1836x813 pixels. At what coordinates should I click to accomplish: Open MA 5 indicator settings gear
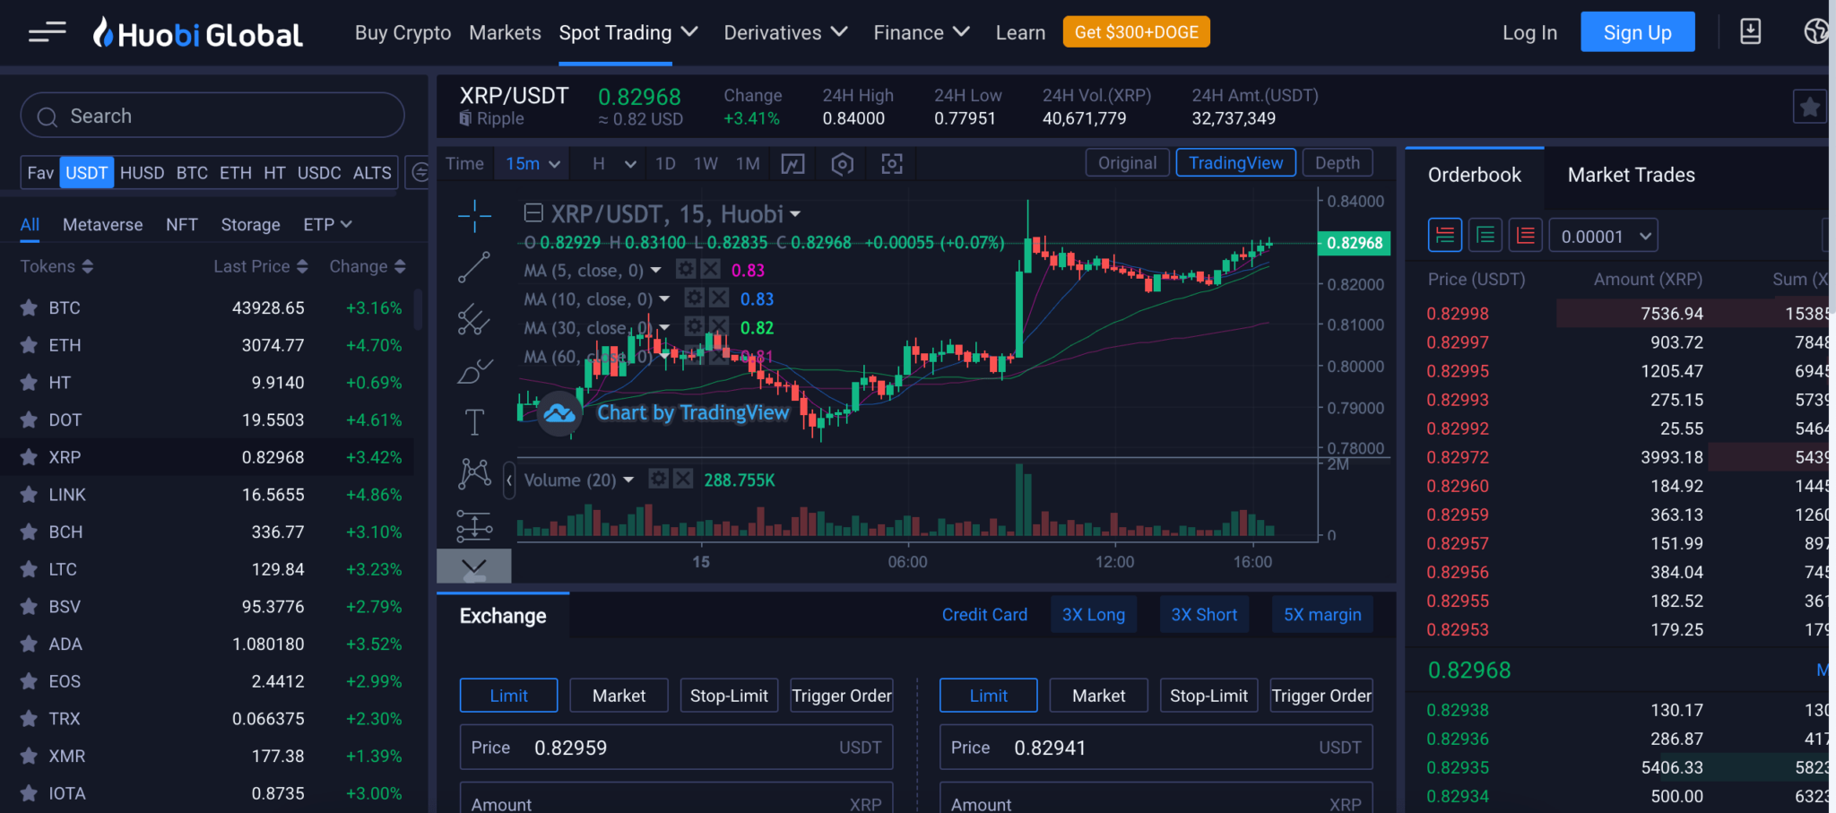tap(686, 269)
